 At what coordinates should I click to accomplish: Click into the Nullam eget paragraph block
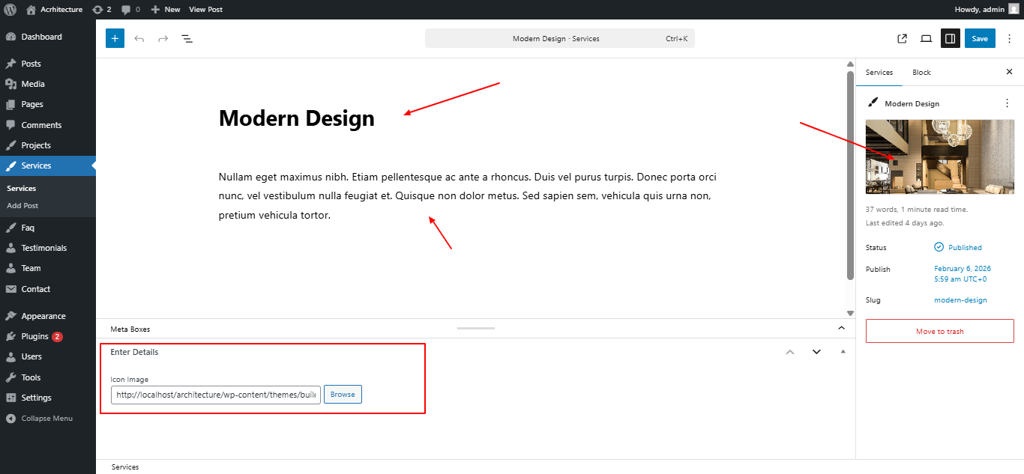pyautogui.click(x=468, y=196)
